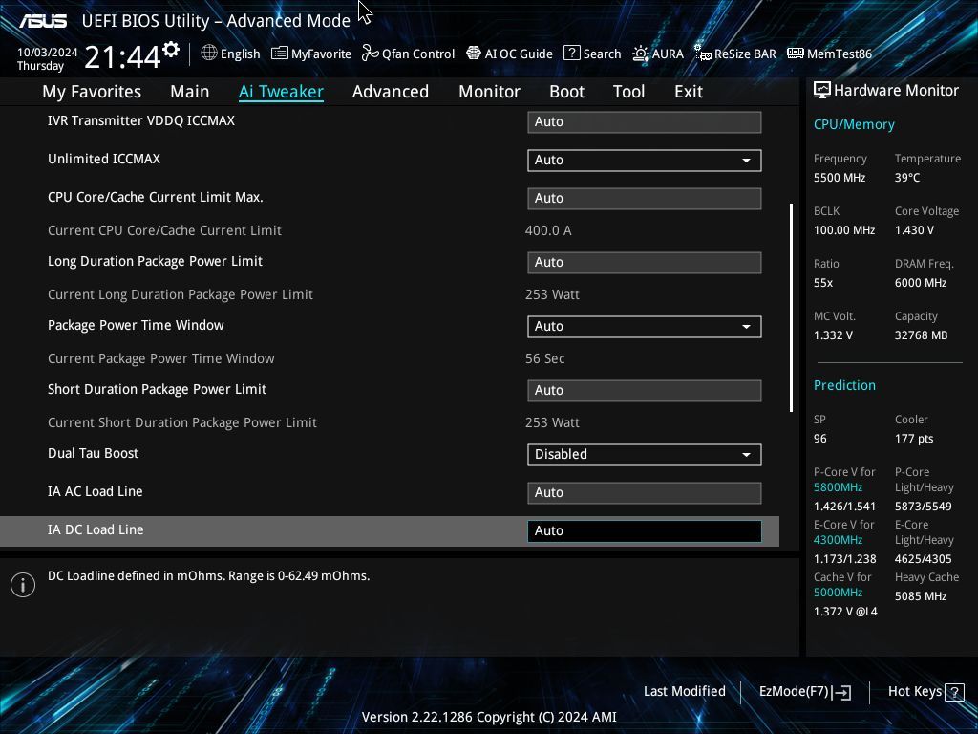Click the 10/03/2024 date display

[48, 53]
